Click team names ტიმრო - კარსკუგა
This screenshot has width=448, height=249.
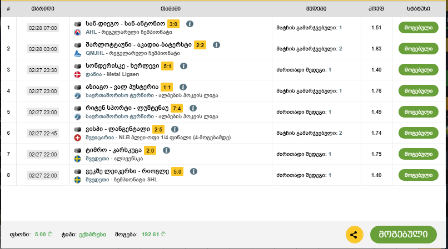[x=113, y=150]
